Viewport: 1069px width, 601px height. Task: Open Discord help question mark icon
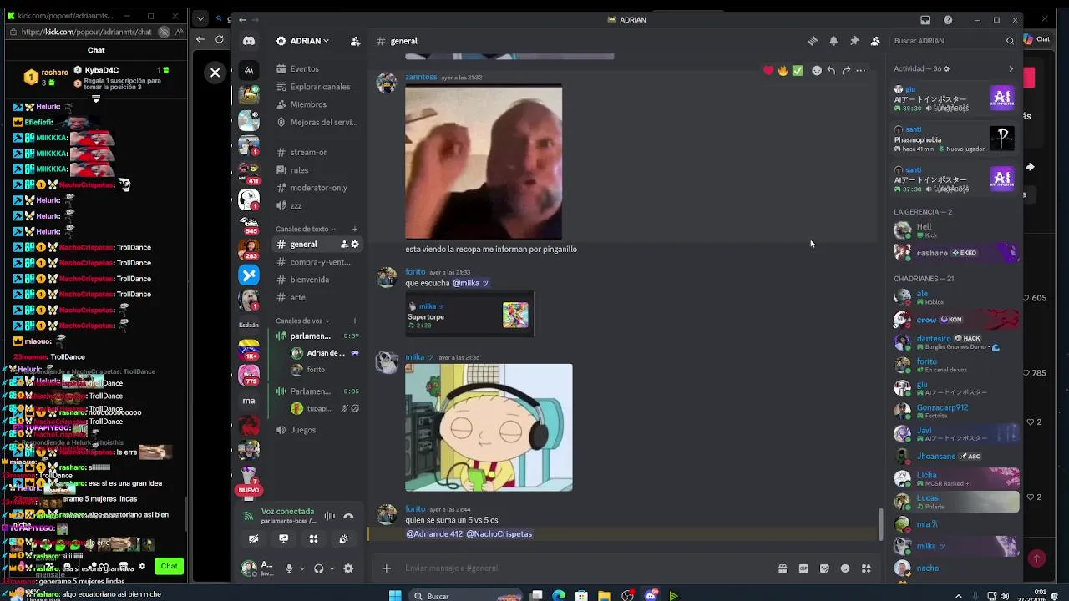pos(948,20)
